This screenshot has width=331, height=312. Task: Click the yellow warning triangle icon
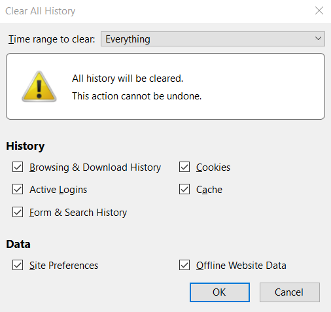(39, 86)
